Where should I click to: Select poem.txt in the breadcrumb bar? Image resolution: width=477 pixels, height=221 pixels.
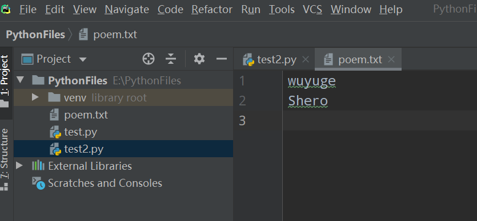(115, 35)
